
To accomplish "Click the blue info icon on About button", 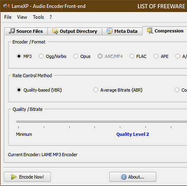I will (124, 177).
